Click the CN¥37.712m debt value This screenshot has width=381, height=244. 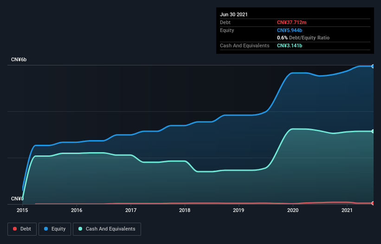coord(291,22)
